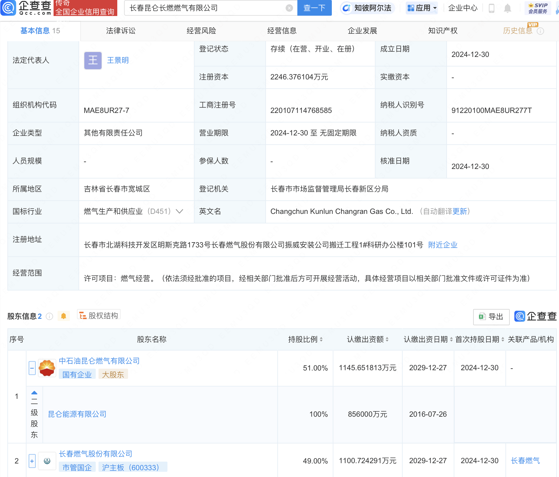Select registered capital 2246.376104万元
The height and width of the screenshot is (477, 559).
point(299,77)
